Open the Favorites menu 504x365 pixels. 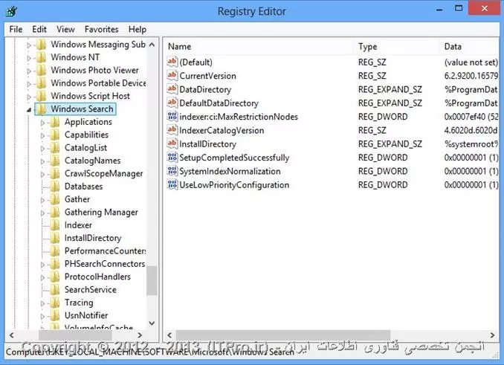(102, 30)
